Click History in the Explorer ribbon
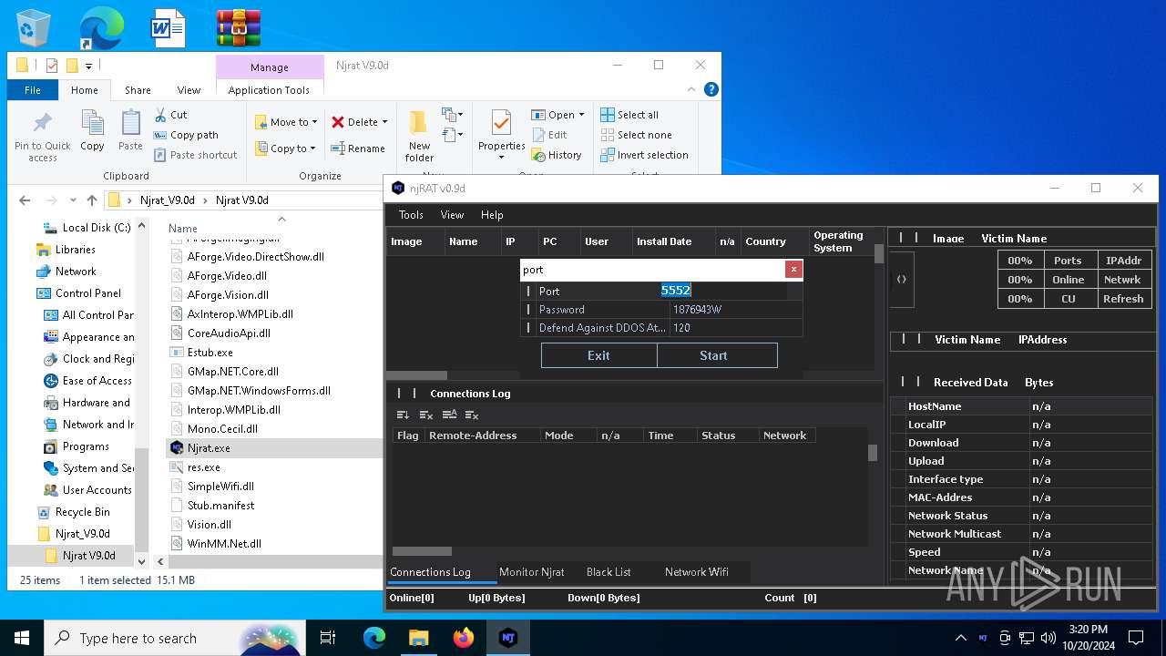 coord(556,155)
